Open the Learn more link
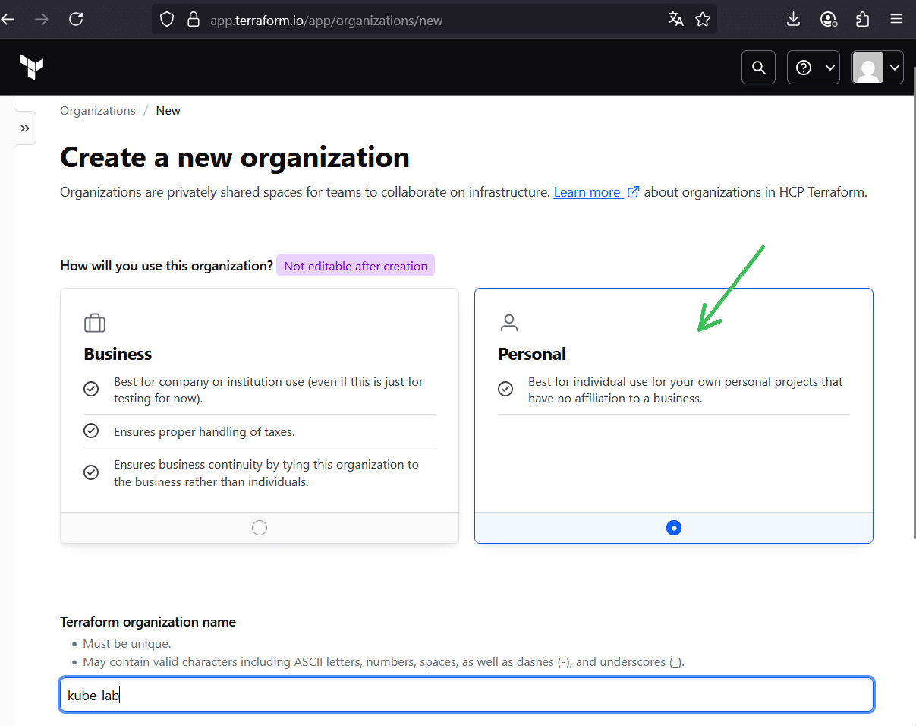 click(587, 192)
